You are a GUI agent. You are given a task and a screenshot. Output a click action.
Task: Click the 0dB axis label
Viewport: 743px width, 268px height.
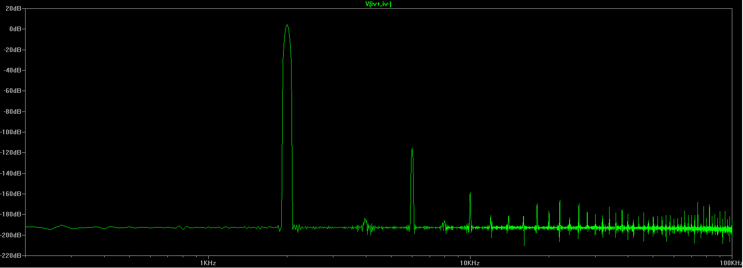click(16, 29)
